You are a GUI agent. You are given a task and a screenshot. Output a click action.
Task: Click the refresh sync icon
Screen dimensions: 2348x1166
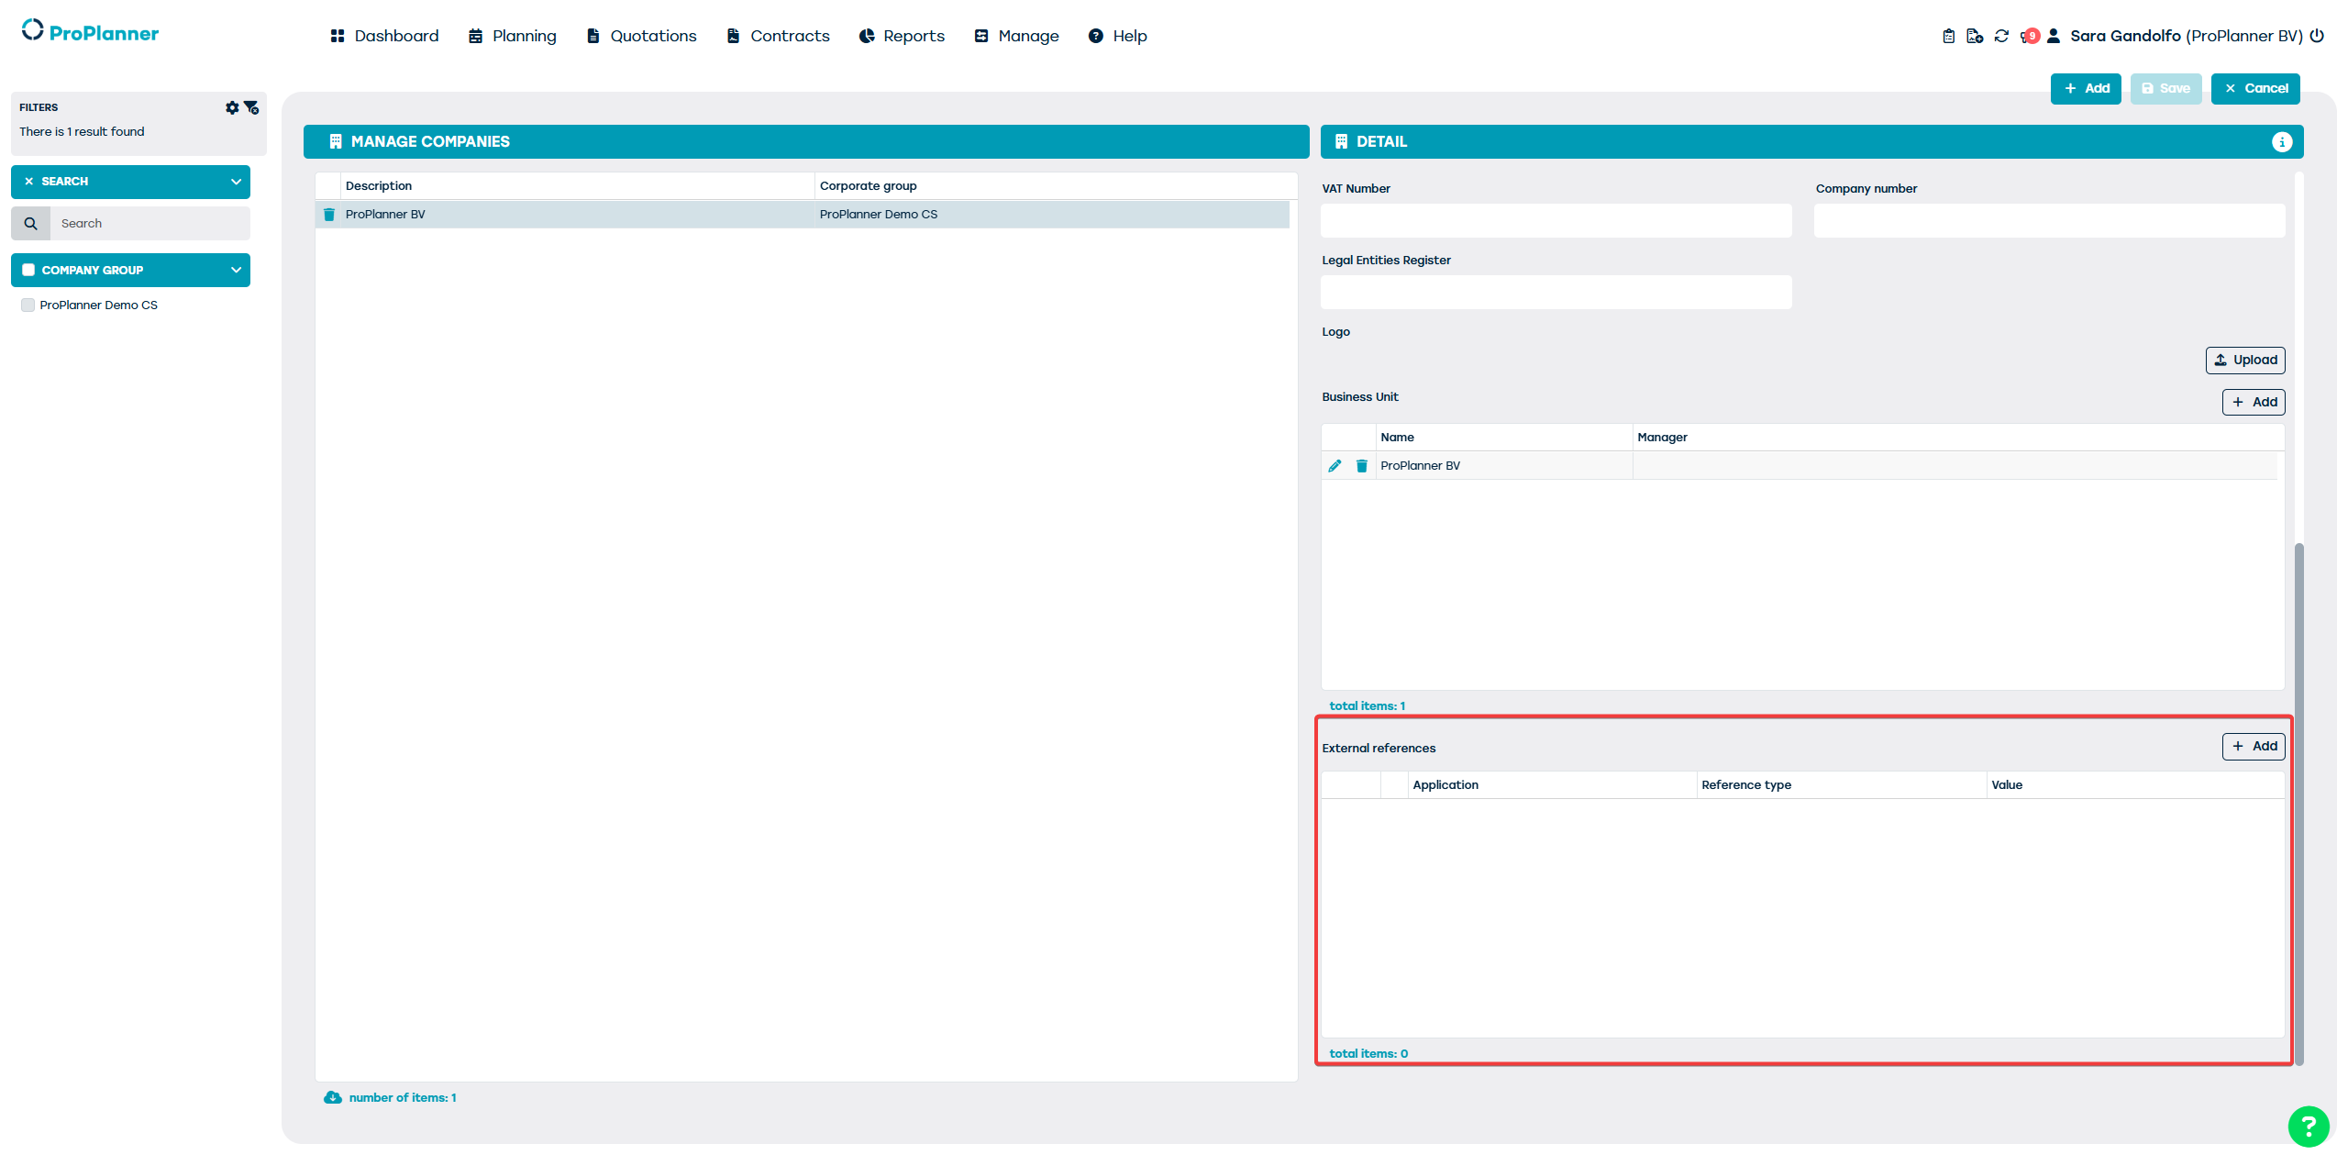(2001, 36)
